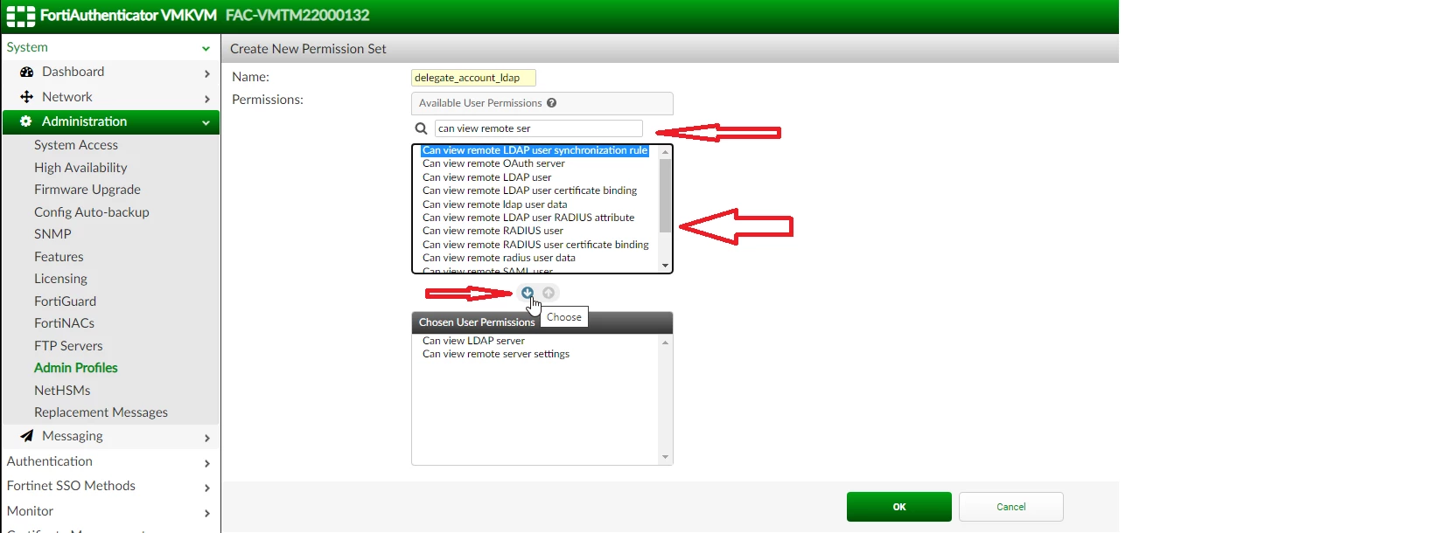Click scroll-up arrow of available permissions list

665,152
